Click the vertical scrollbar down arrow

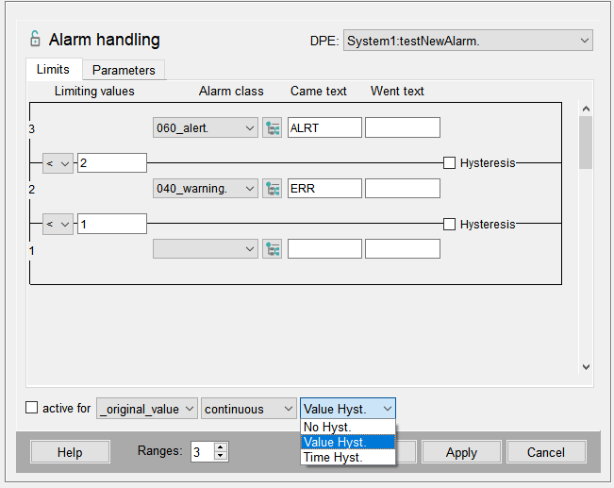point(585,367)
